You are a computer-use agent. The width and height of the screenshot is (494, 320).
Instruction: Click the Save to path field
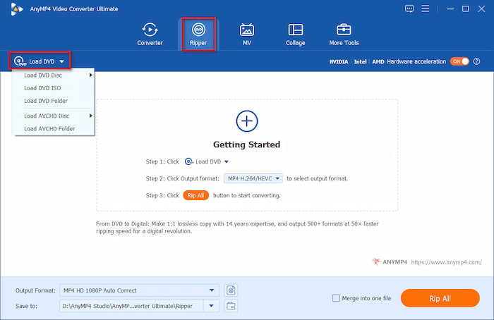(x=132, y=306)
